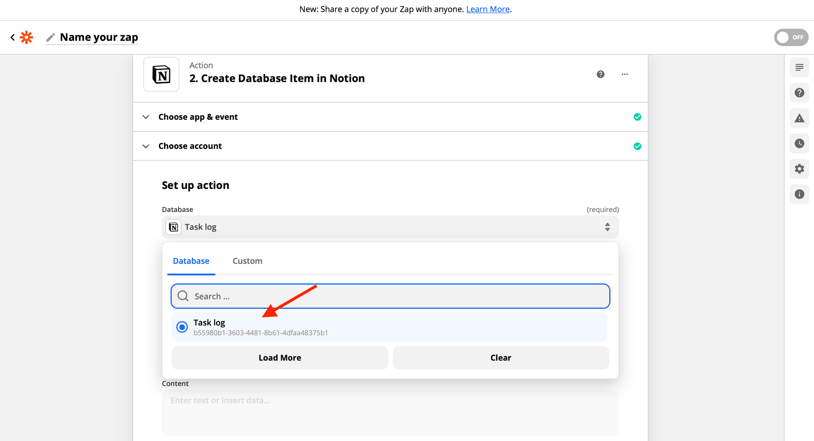This screenshot has width=814, height=441.
Task: Open step help question mark icon
Action: point(600,74)
